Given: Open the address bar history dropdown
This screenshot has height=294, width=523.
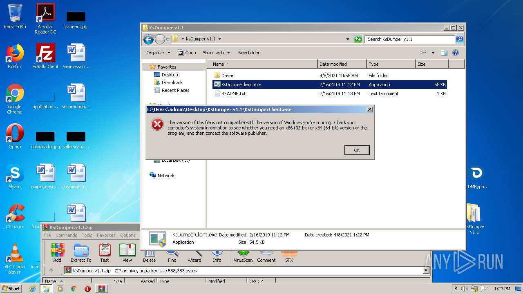Looking at the screenshot, I should pyautogui.click(x=348, y=39).
